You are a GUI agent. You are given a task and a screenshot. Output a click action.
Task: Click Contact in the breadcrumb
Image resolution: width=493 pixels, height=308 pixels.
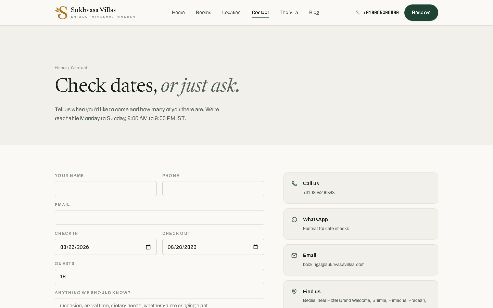point(79,68)
